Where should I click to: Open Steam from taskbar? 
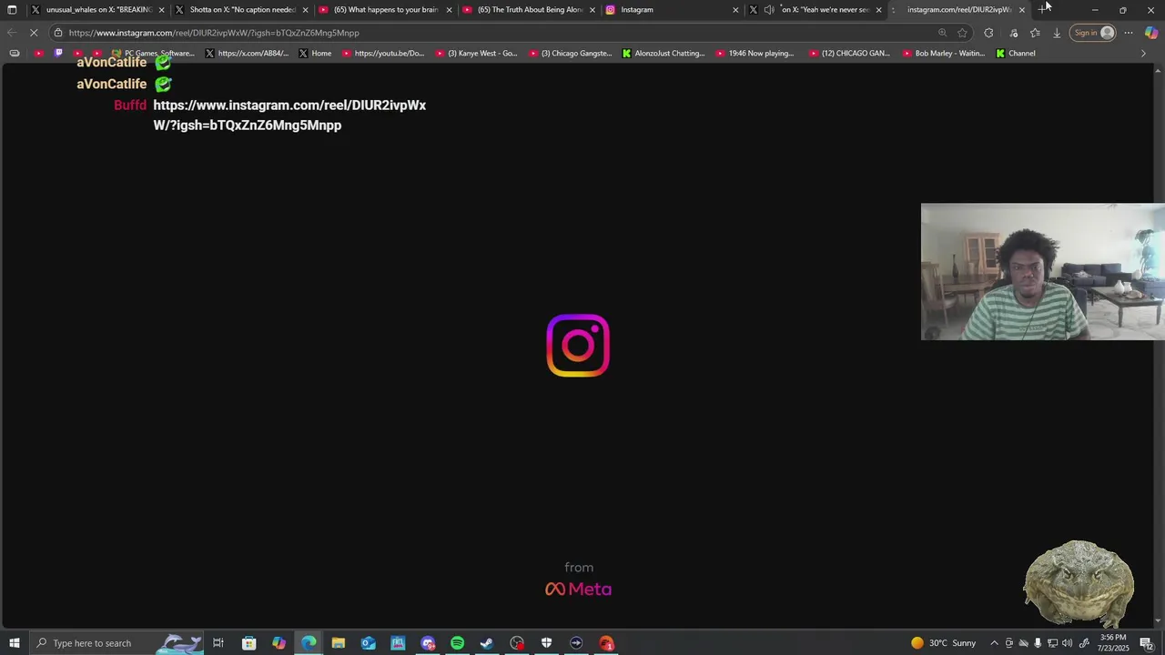coord(487,643)
